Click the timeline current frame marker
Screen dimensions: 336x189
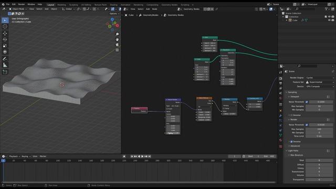3,161
